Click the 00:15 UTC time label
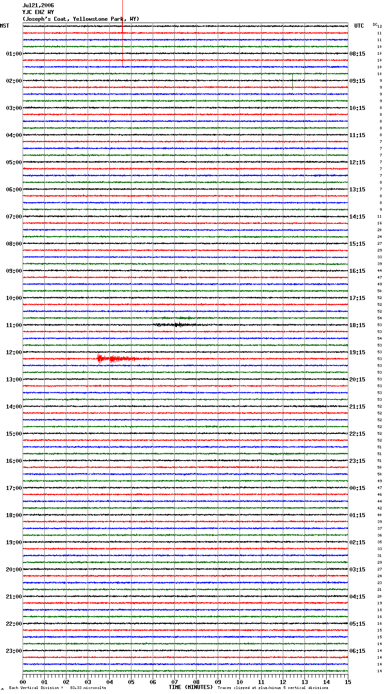 coord(357,488)
